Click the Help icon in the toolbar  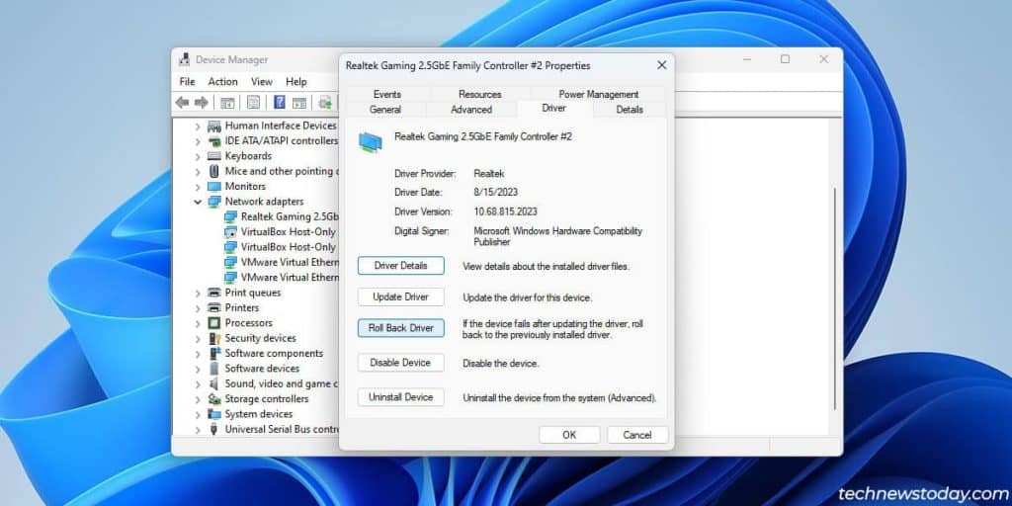tap(280, 102)
